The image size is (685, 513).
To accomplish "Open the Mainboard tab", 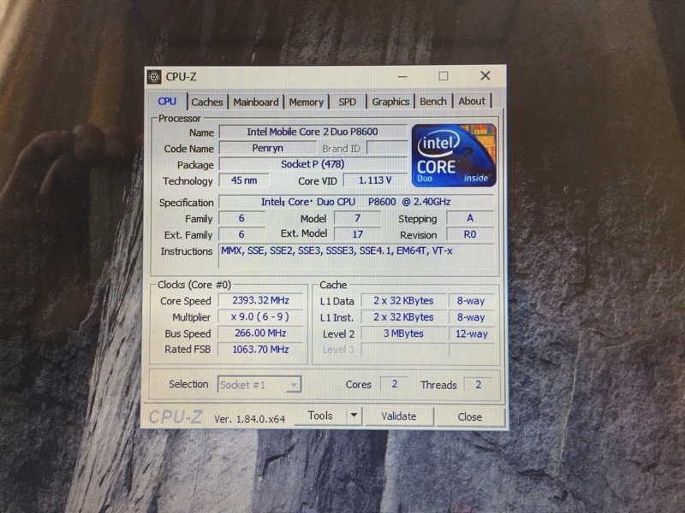I will pyautogui.click(x=255, y=102).
